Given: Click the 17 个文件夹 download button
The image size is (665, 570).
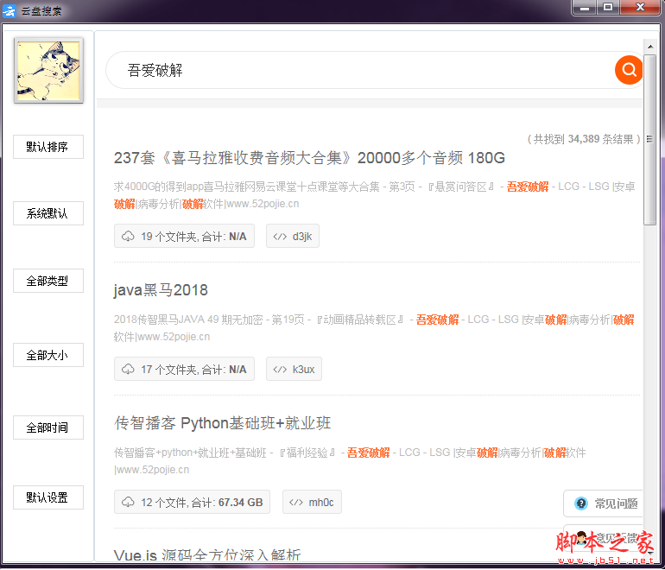Looking at the screenshot, I should (x=184, y=369).
